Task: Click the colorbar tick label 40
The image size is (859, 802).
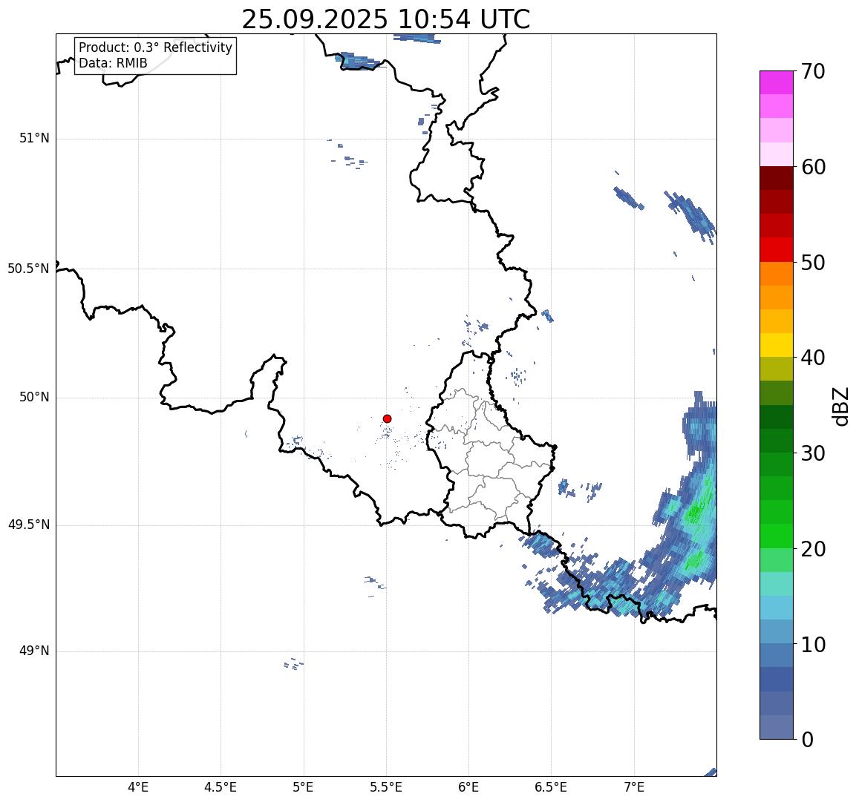Action: pyautogui.click(x=814, y=358)
